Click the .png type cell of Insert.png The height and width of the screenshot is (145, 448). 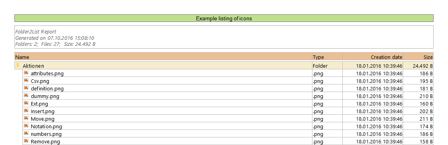point(327,111)
